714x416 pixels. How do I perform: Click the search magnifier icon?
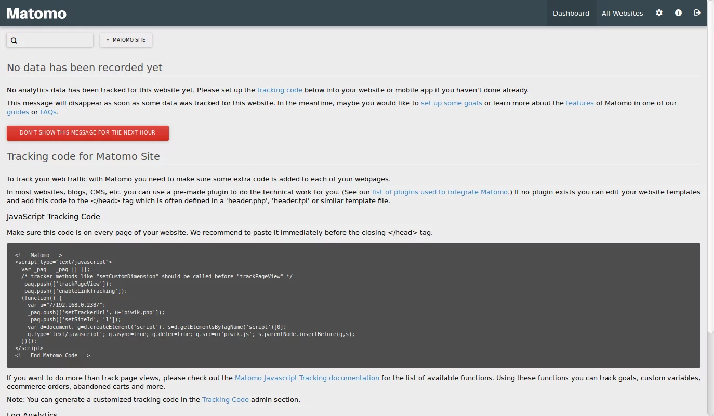coord(14,41)
